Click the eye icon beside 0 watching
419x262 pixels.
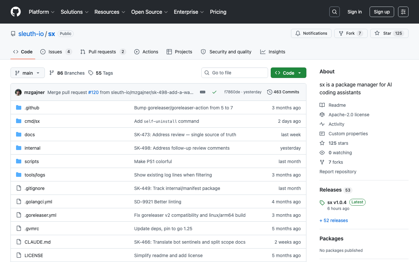click(x=322, y=153)
